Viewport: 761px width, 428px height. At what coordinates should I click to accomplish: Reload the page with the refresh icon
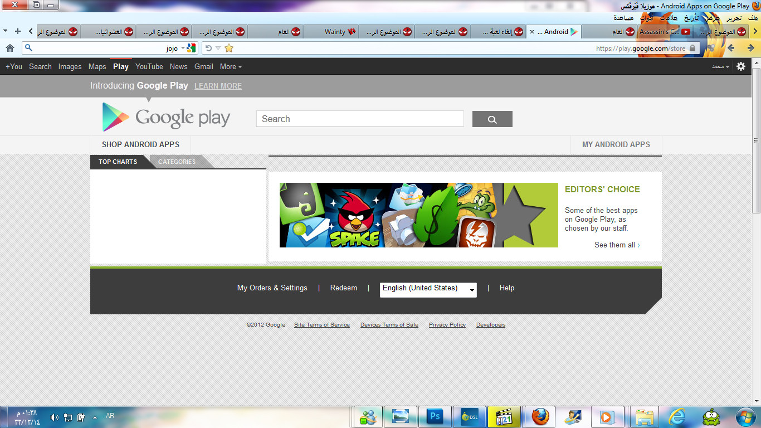click(x=208, y=48)
